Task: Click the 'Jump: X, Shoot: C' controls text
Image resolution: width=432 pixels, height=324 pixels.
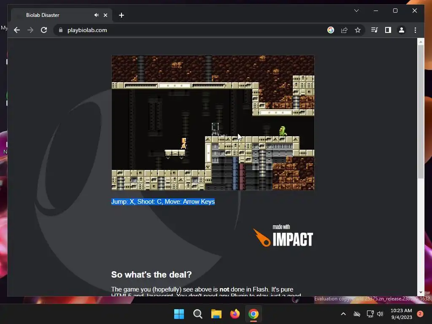Action: point(163,202)
